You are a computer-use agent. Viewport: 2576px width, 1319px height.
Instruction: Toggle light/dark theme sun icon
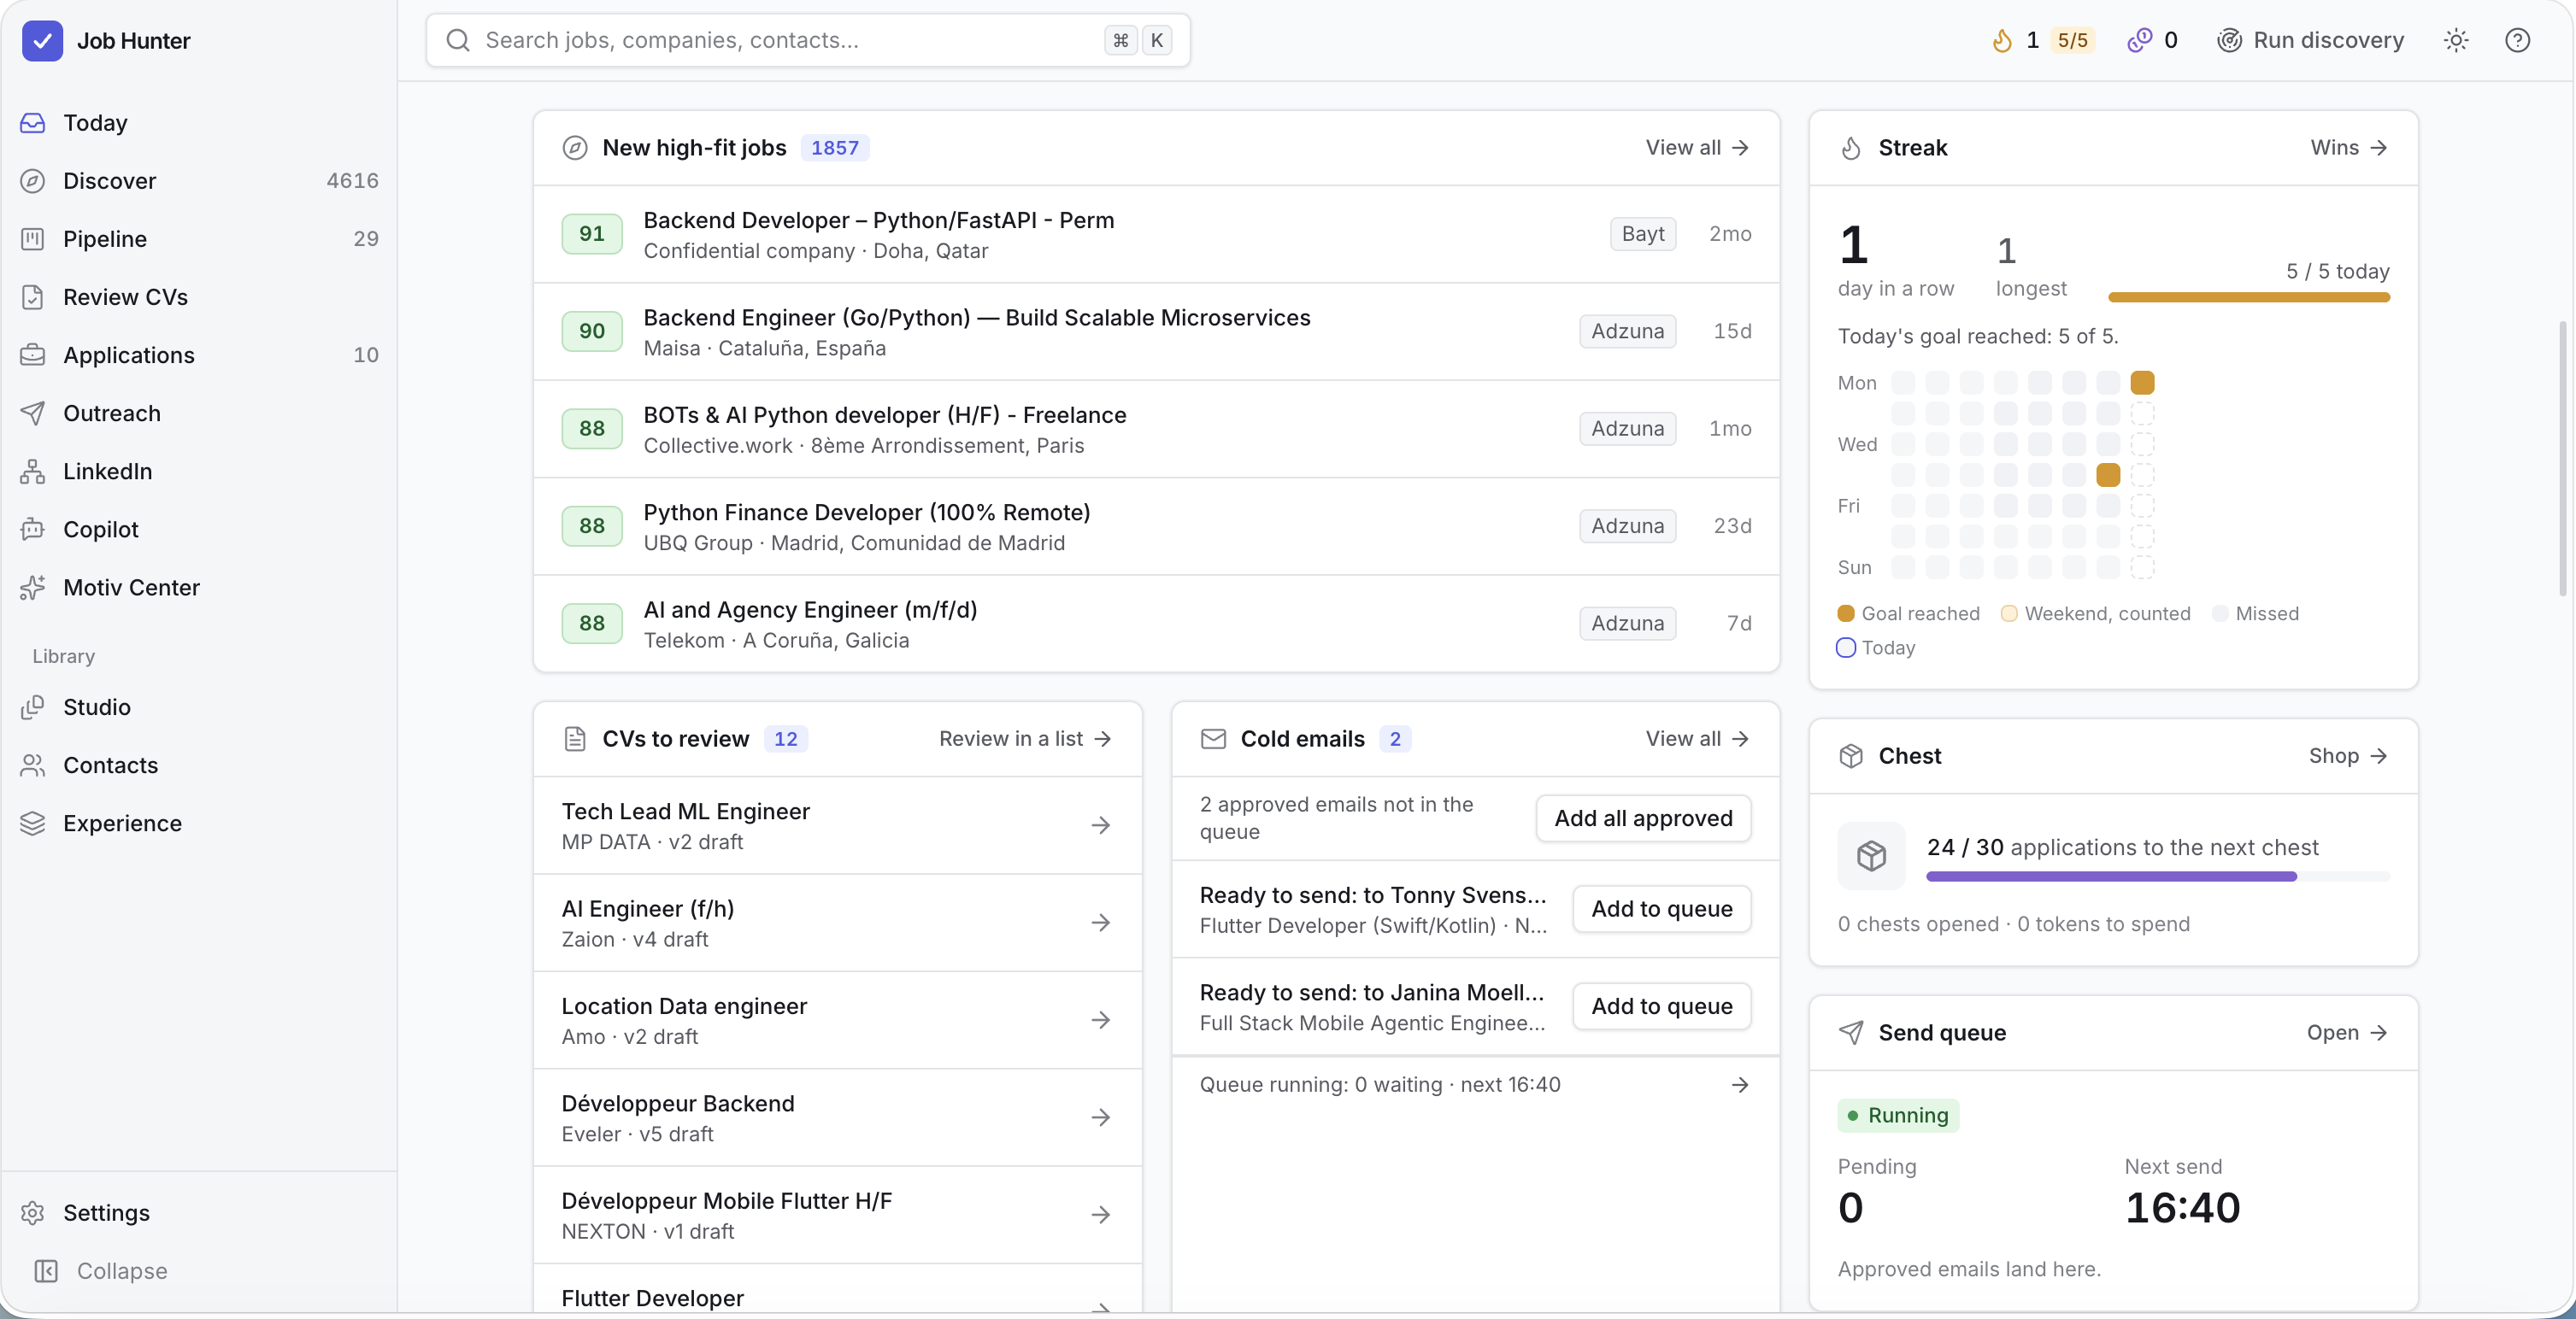[x=2456, y=41]
